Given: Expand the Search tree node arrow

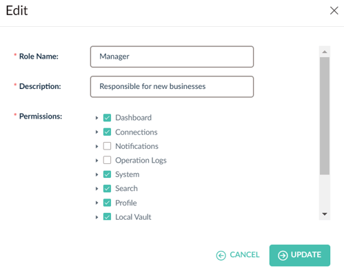Looking at the screenshot, I should (x=97, y=189).
